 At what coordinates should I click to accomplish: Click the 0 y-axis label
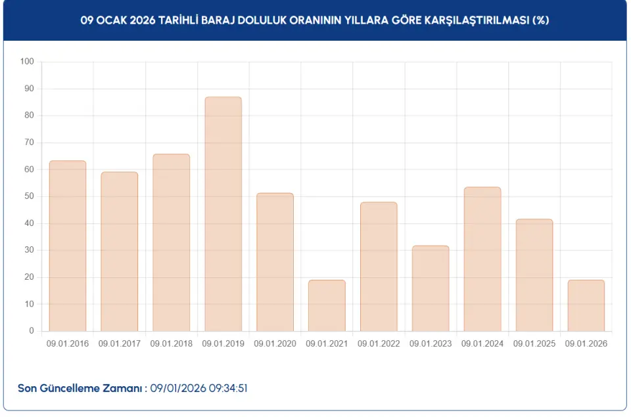[x=31, y=331]
